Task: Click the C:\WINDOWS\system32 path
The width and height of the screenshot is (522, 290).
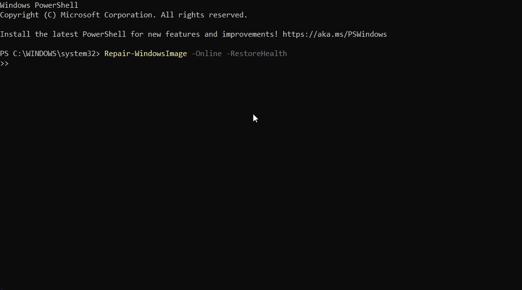Action: click(x=54, y=54)
